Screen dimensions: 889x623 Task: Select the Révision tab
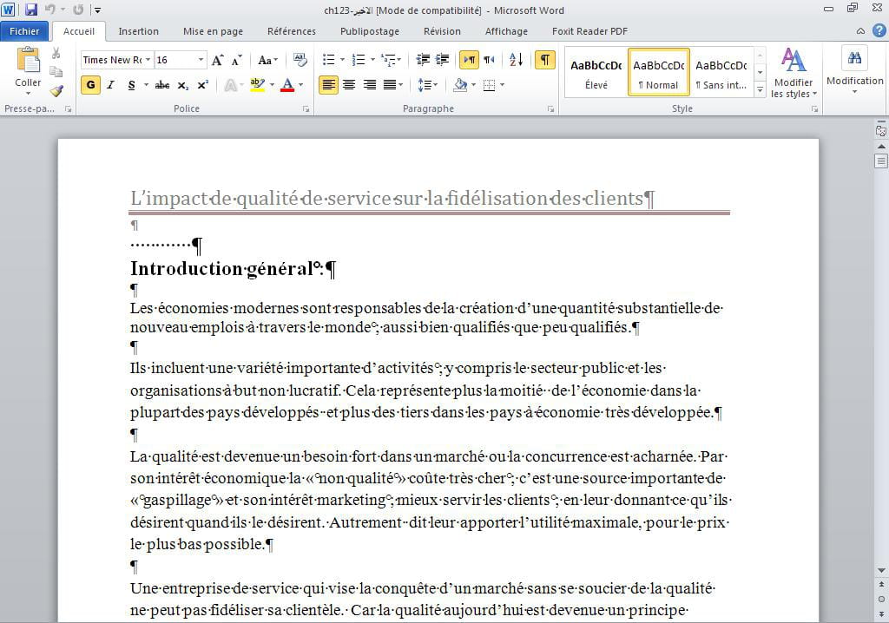click(x=442, y=31)
